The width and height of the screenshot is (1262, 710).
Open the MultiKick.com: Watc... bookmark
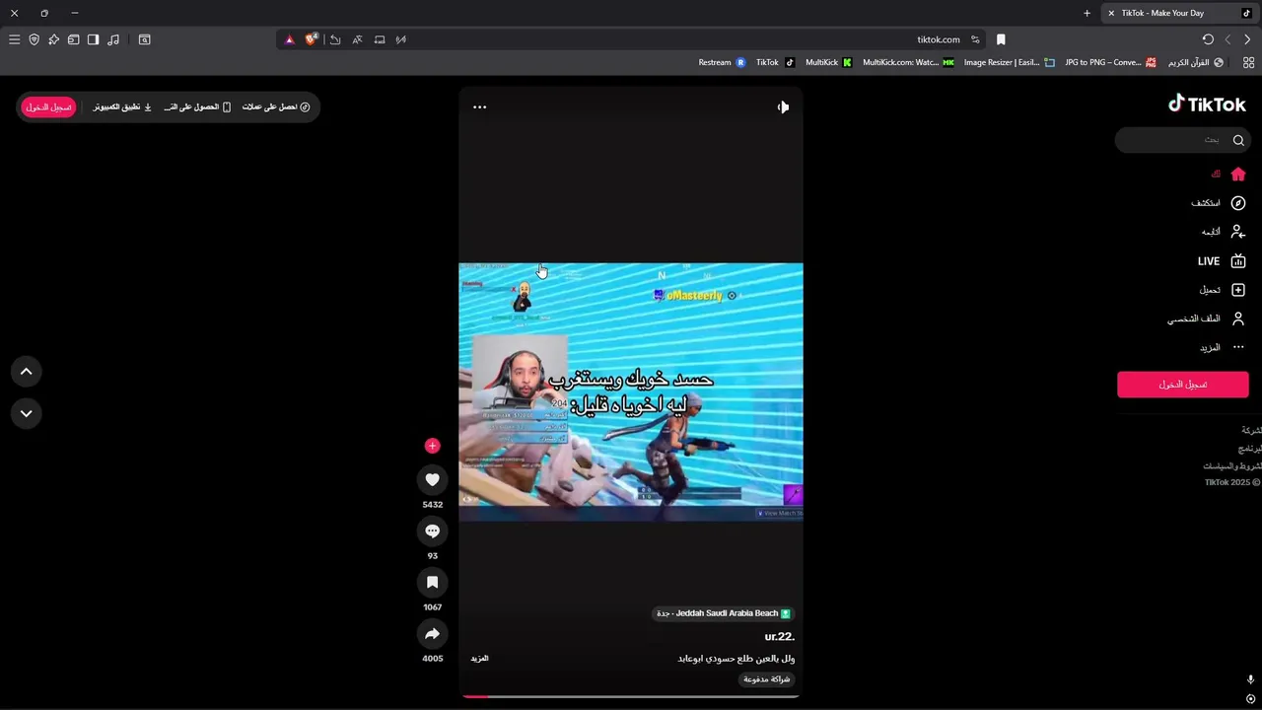[908, 62]
